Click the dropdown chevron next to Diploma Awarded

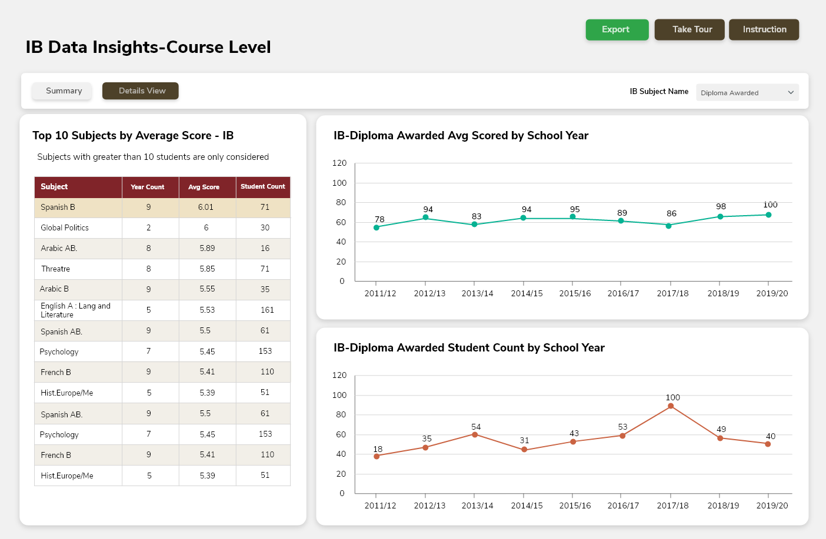[x=791, y=92]
